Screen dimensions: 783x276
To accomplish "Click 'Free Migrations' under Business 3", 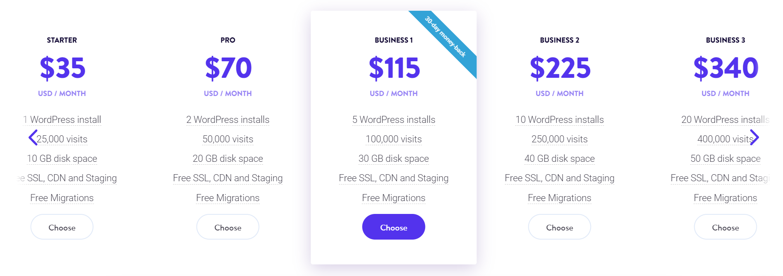I will coord(725,198).
